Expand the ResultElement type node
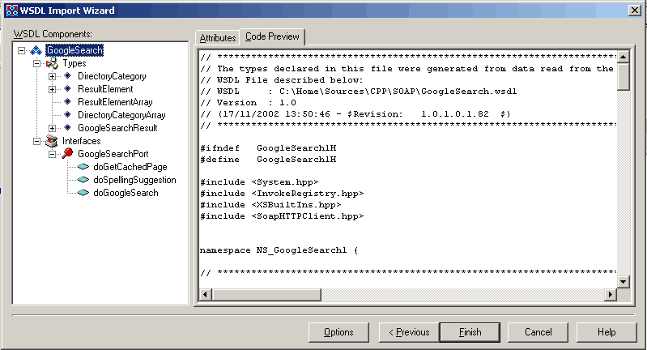Viewport: 647px width, 350px height. [x=52, y=89]
